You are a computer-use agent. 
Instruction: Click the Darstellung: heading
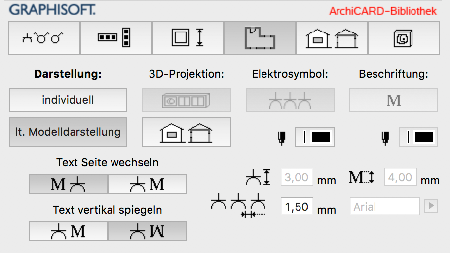(68, 74)
